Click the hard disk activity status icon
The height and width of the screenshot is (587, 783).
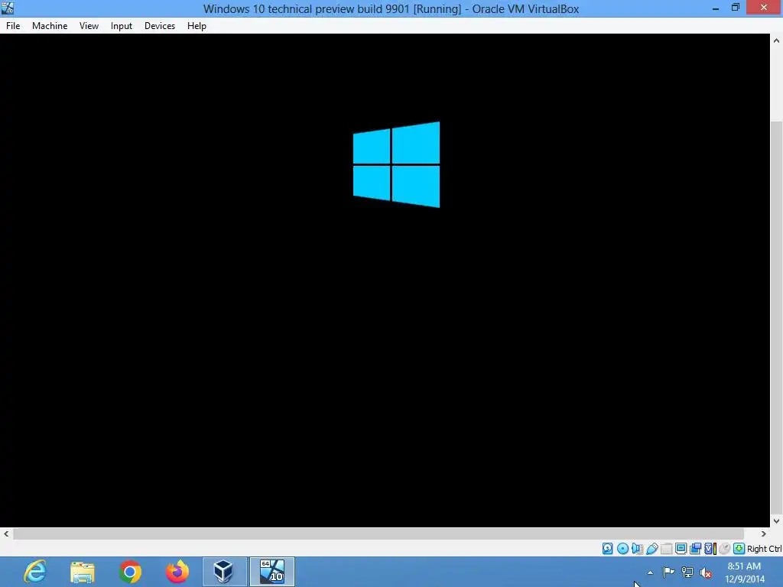(607, 549)
